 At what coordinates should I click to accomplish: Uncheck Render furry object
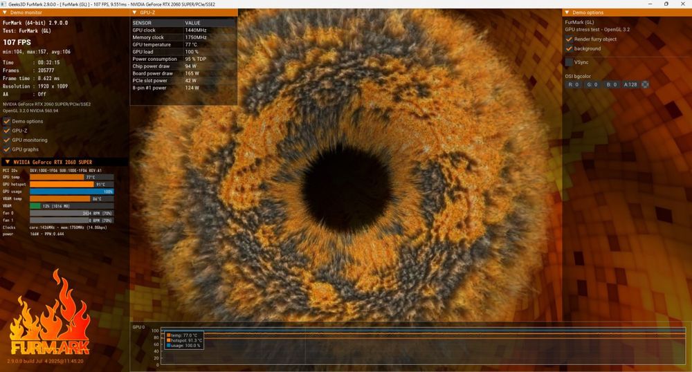pos(569,39)
